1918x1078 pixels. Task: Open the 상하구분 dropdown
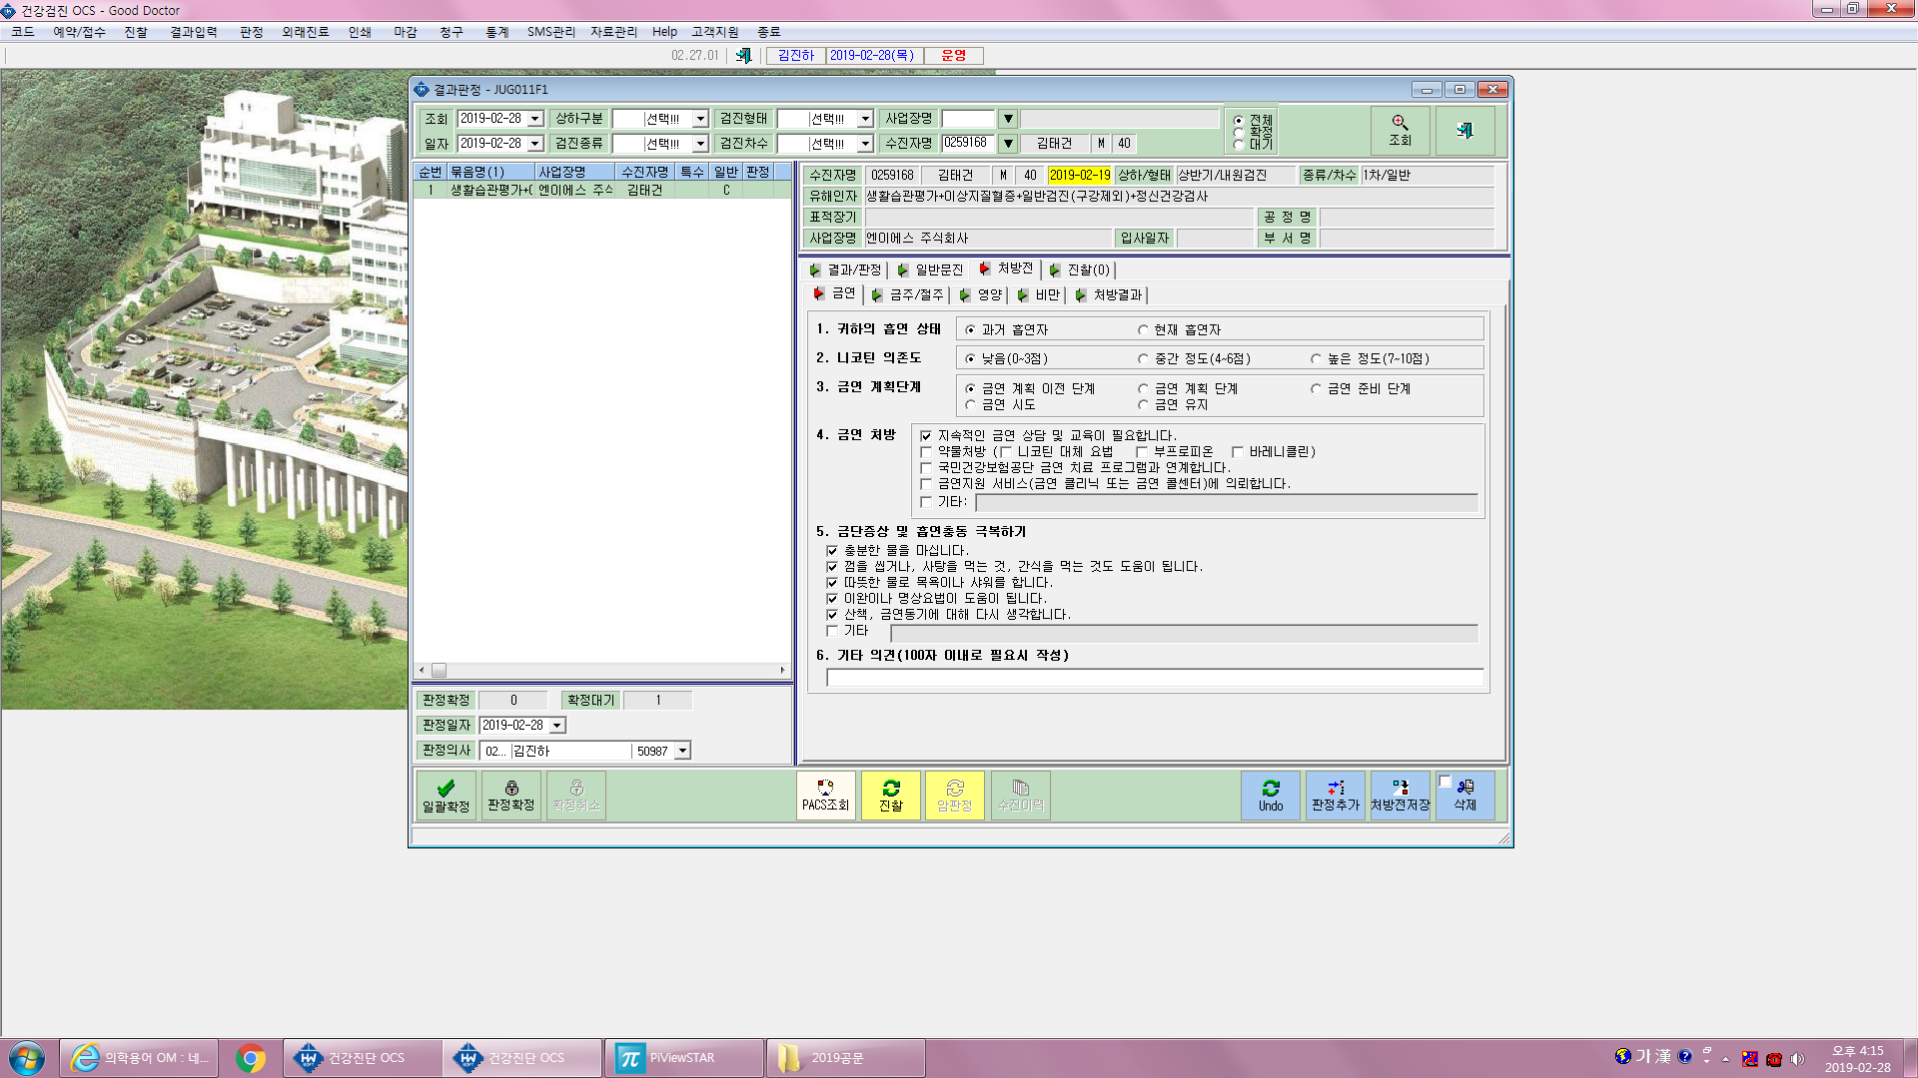pos(700,119)
